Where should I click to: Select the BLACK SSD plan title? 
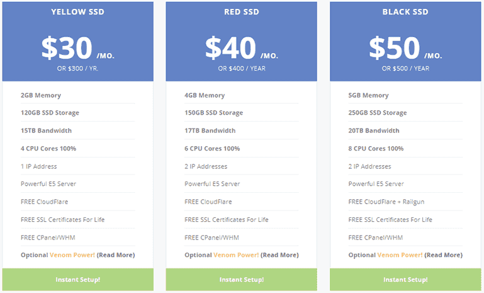pyautogui.click(x=405, y=12)
